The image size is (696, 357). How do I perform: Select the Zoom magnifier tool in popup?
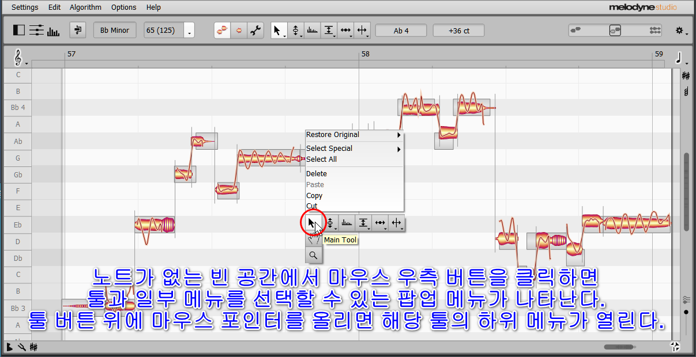point(314,255)
